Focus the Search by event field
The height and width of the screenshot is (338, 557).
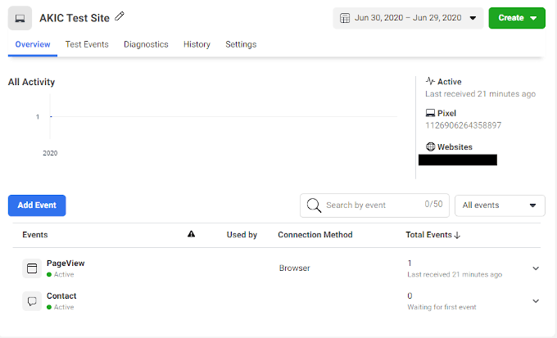coord(369,205)
